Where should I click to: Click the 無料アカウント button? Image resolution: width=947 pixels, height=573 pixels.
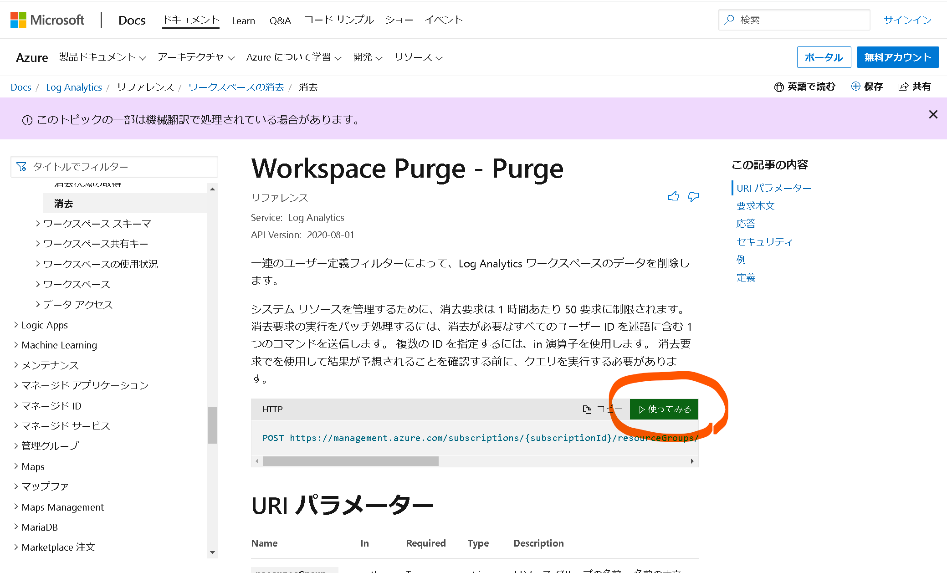(x=897, y=57)
